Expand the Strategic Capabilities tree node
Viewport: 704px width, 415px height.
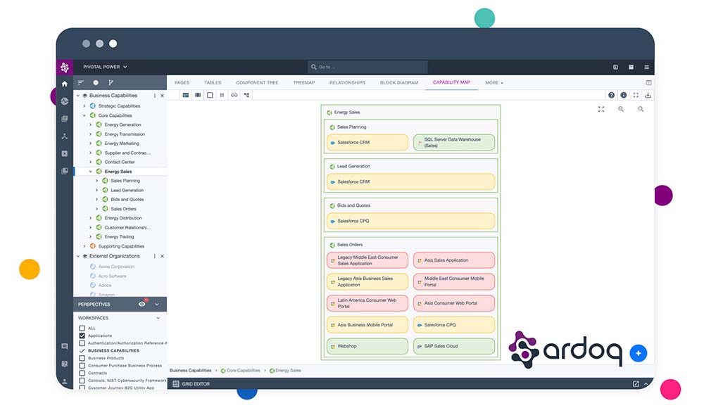84,106
